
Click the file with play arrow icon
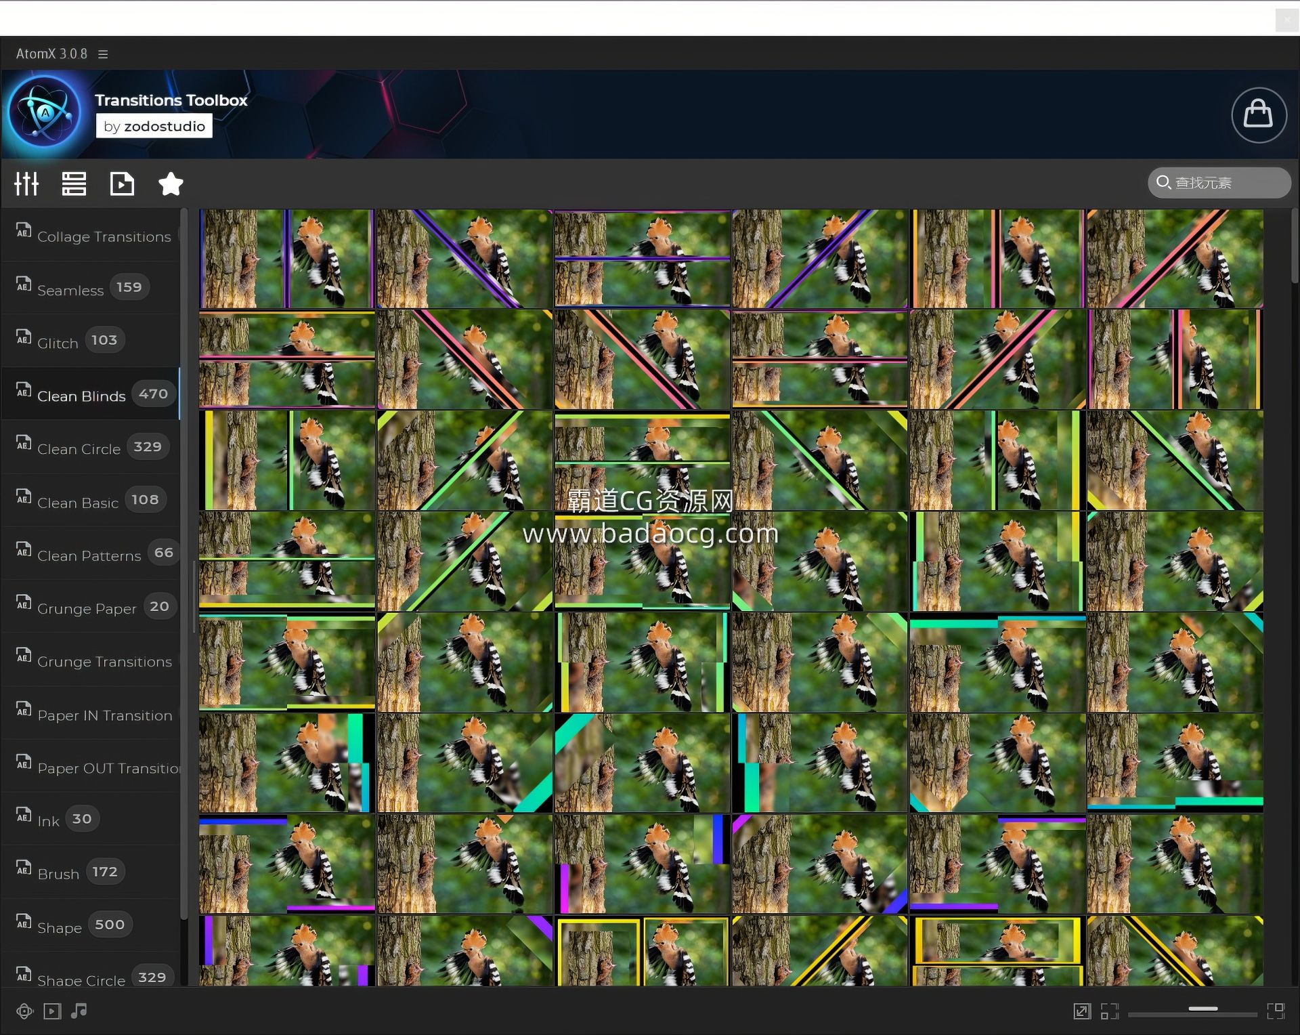123,184
